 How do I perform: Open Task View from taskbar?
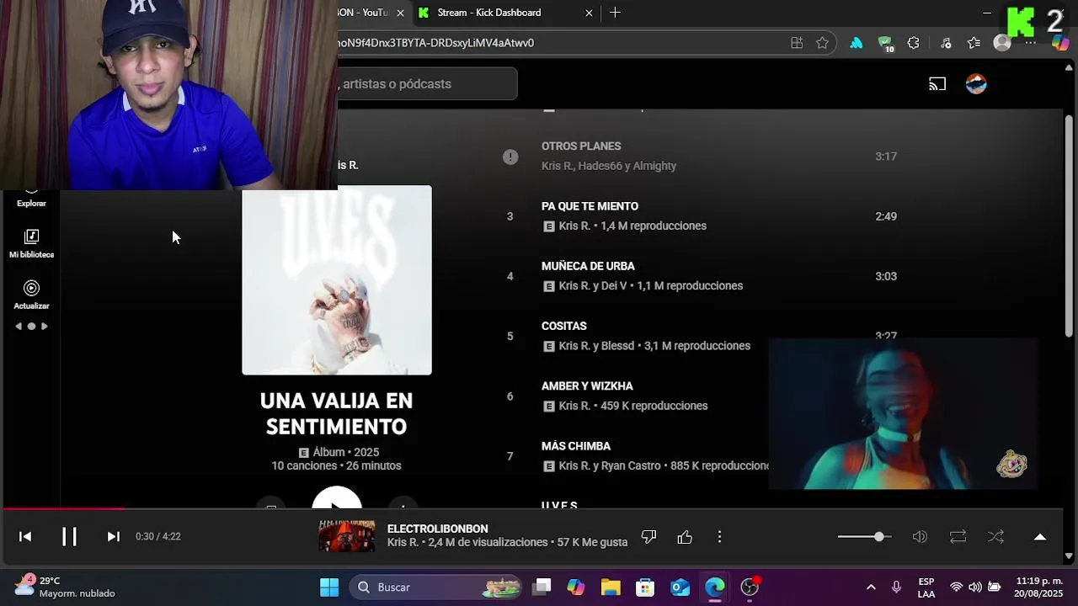[x=542, y=587]
